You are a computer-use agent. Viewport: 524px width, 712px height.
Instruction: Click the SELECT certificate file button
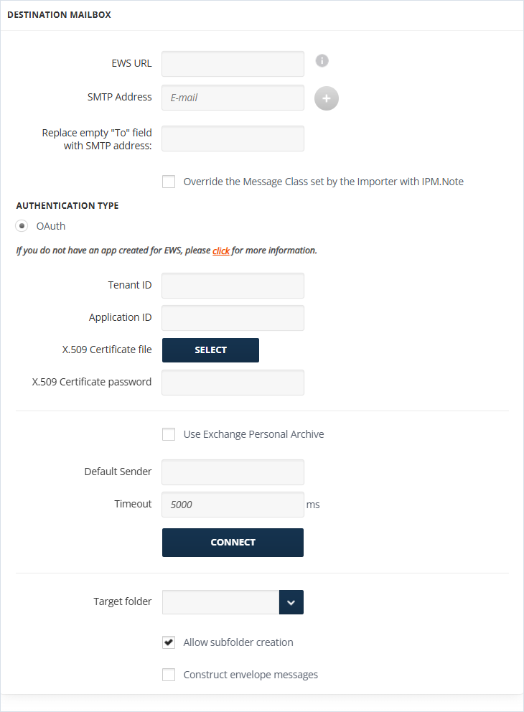pos(210,350)
